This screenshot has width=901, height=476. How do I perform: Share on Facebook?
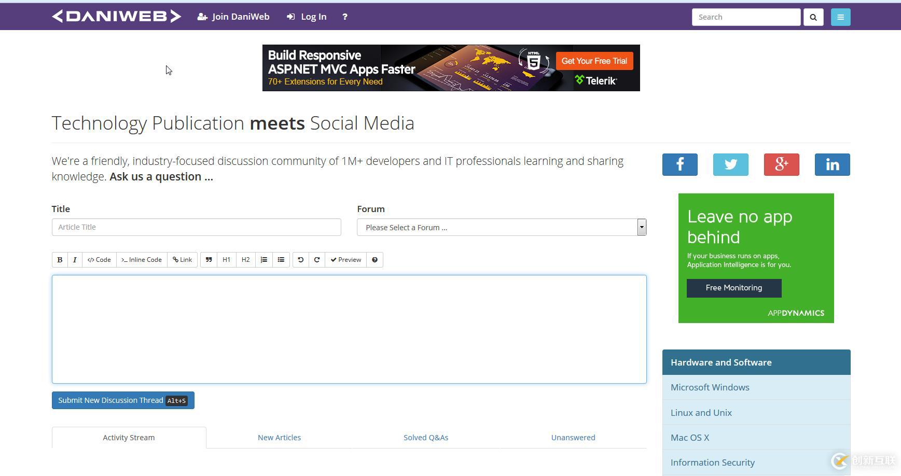pos(680,165)
